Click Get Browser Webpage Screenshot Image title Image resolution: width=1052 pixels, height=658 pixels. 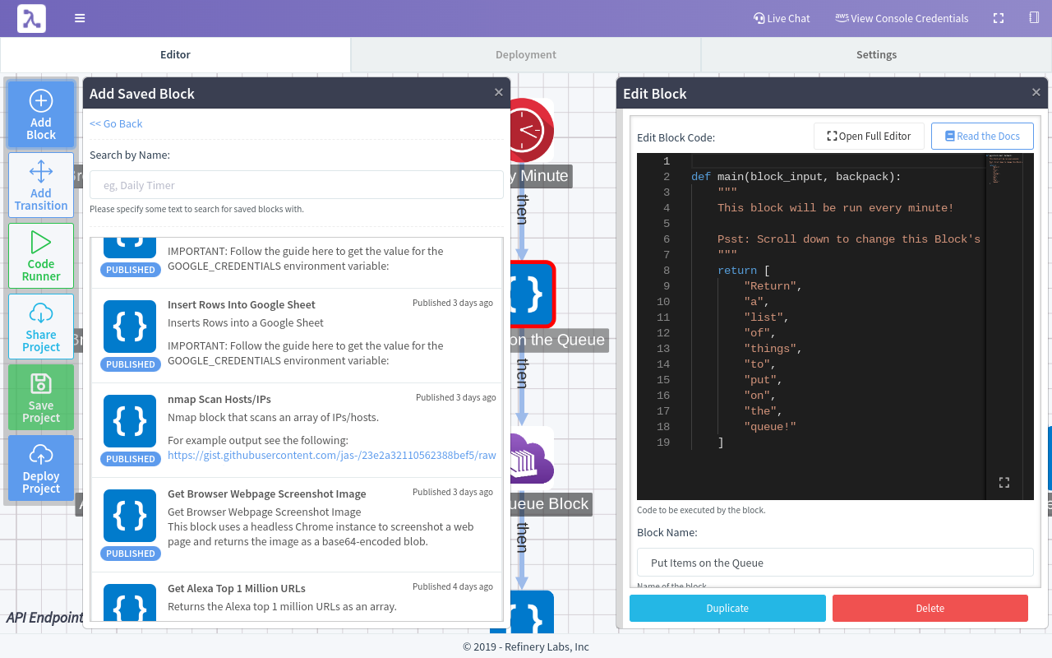click(x=267, y=493)
